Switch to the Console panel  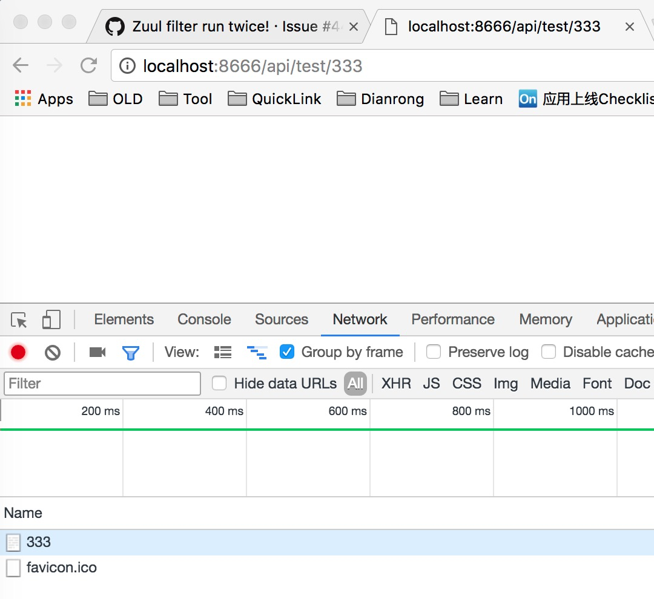tap(204, 319)
